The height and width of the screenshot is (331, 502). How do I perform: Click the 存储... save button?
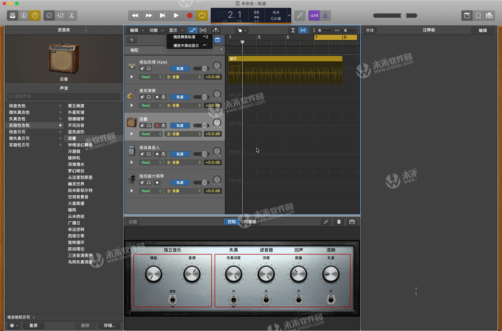109,325
